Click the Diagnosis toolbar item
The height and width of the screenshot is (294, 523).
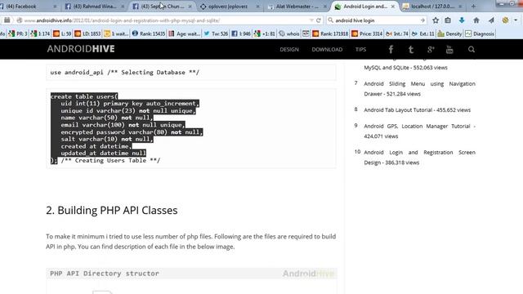[x=480, y=33]
